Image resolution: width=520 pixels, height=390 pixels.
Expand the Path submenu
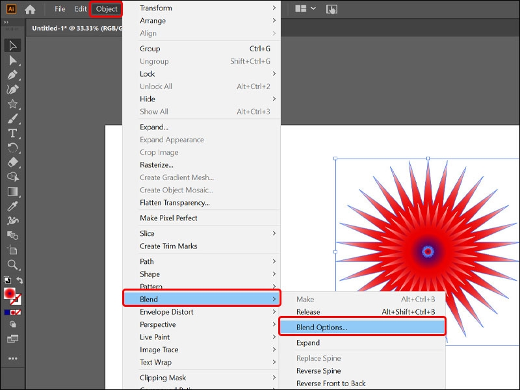(201, 261)
